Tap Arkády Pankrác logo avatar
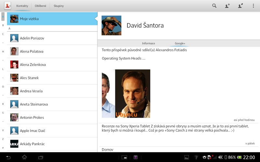The height and width of the screenshot is (162, 260). (14, 144)
